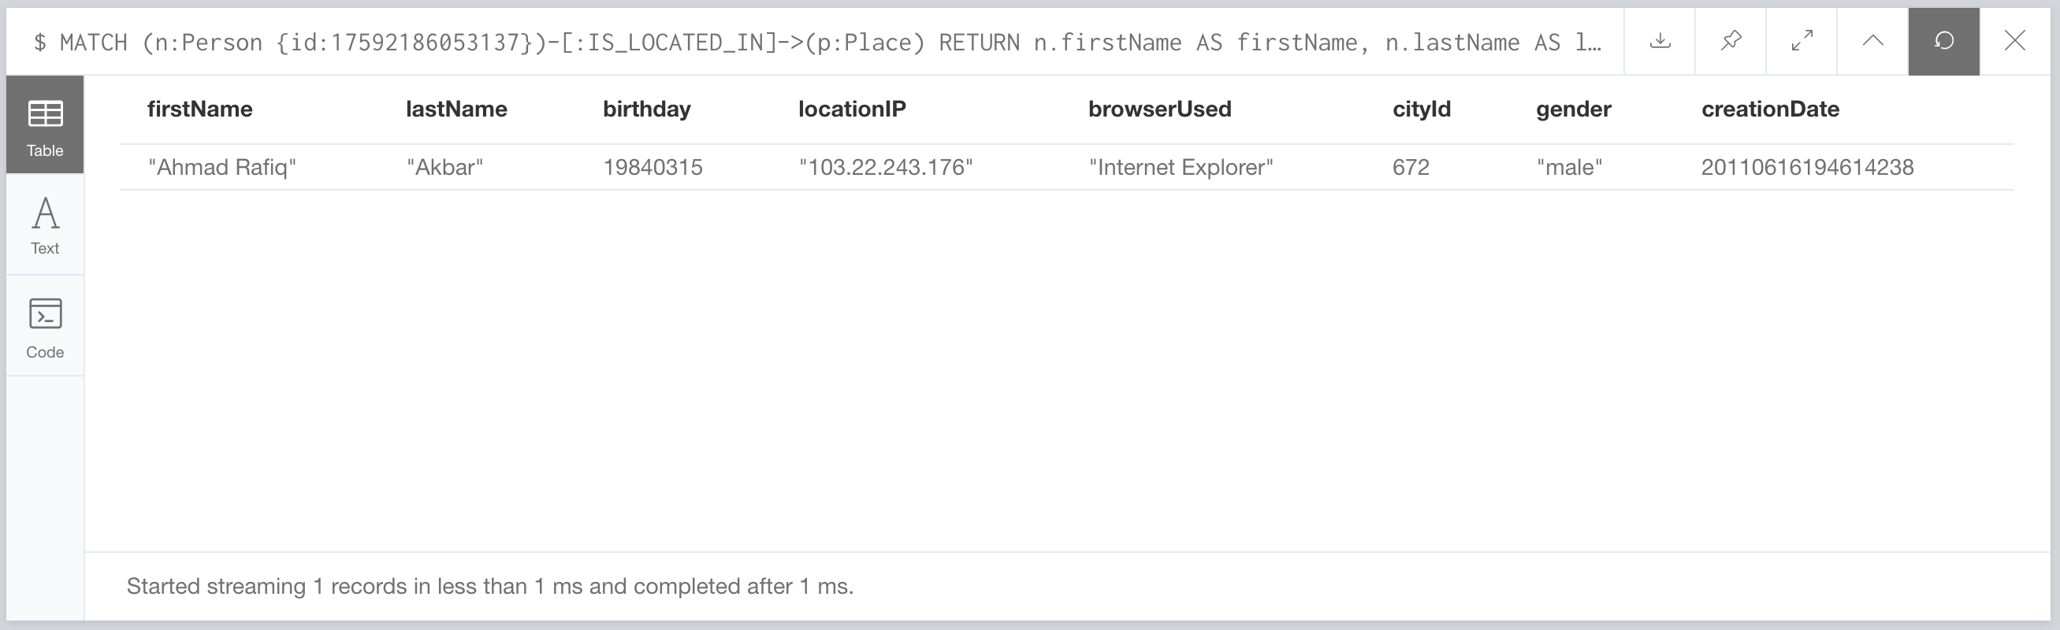
Task: Click the locationIP column header
Action: (852, 109)
